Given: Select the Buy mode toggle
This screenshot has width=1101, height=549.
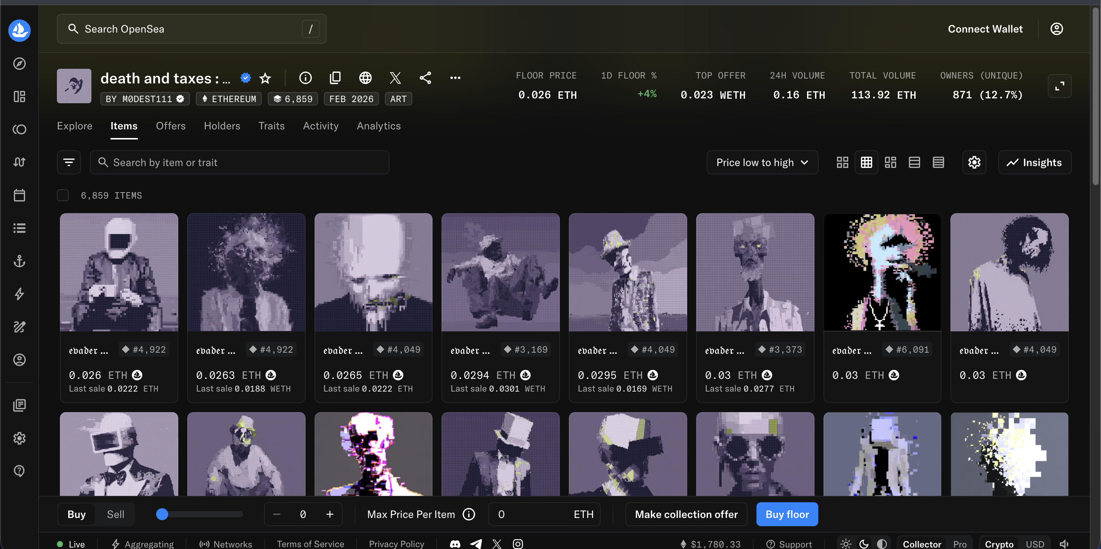Looking at the screenshot, I should pyautogui.click(x=76, y=515).
